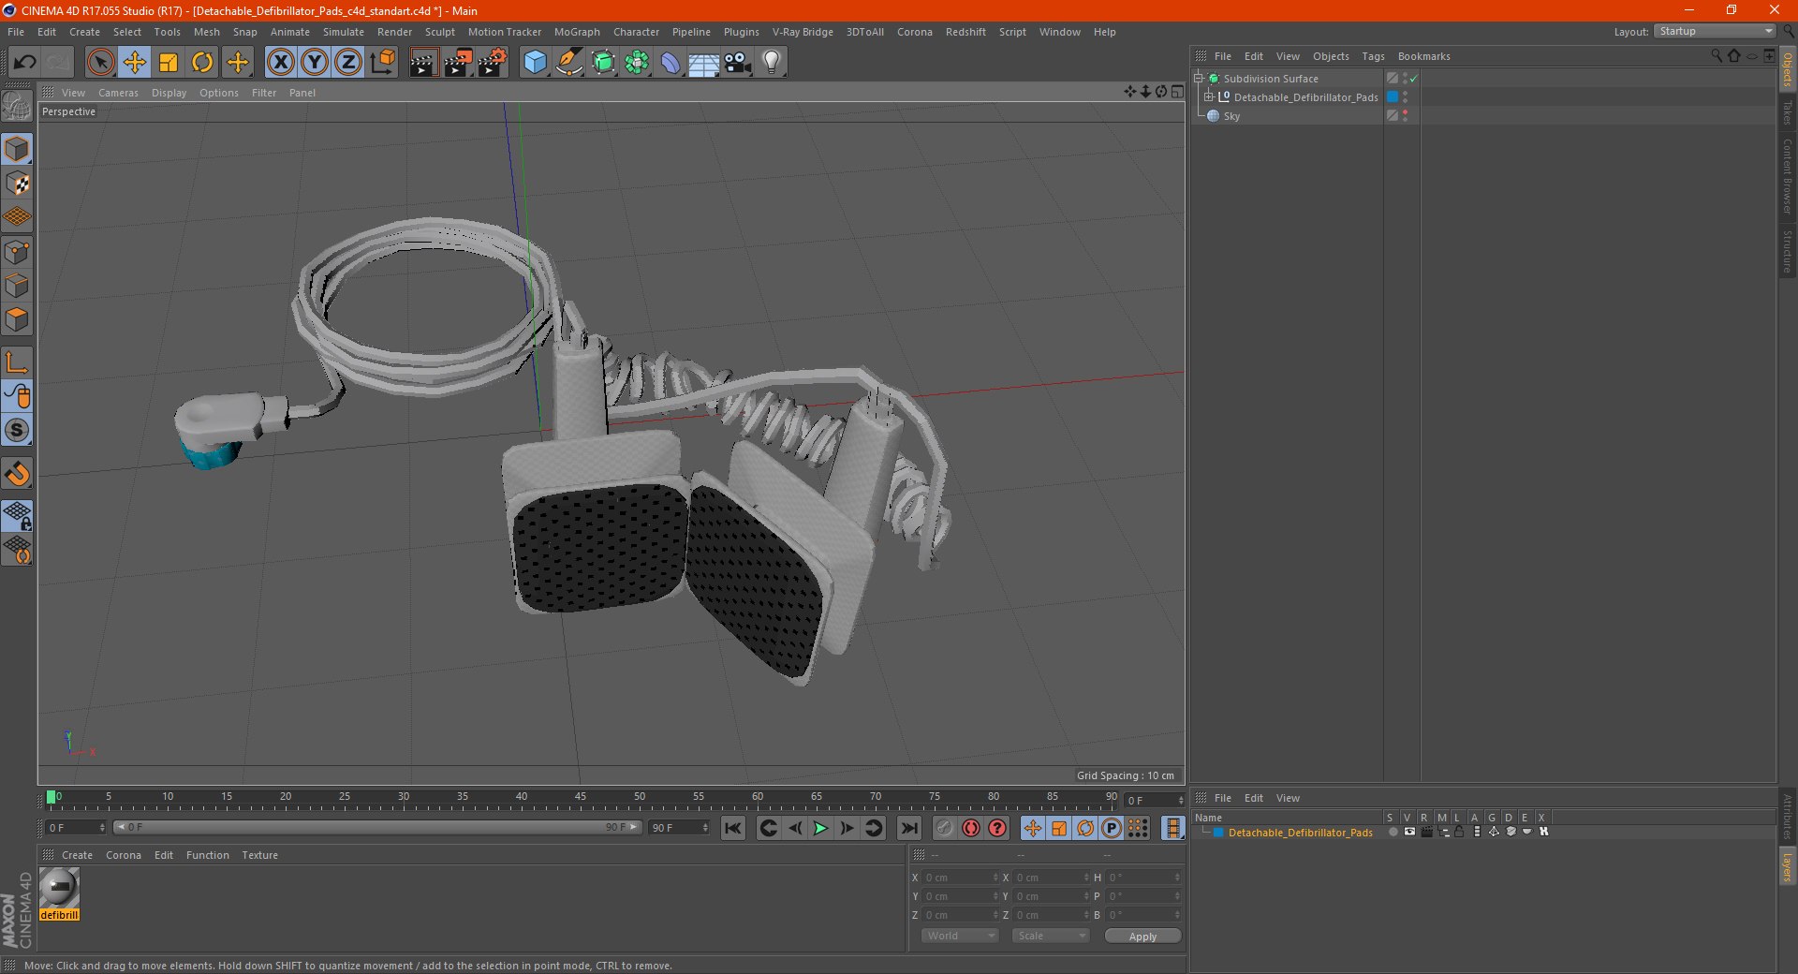
Task: Toggle X-axis lock
Action: coord(280,63)
